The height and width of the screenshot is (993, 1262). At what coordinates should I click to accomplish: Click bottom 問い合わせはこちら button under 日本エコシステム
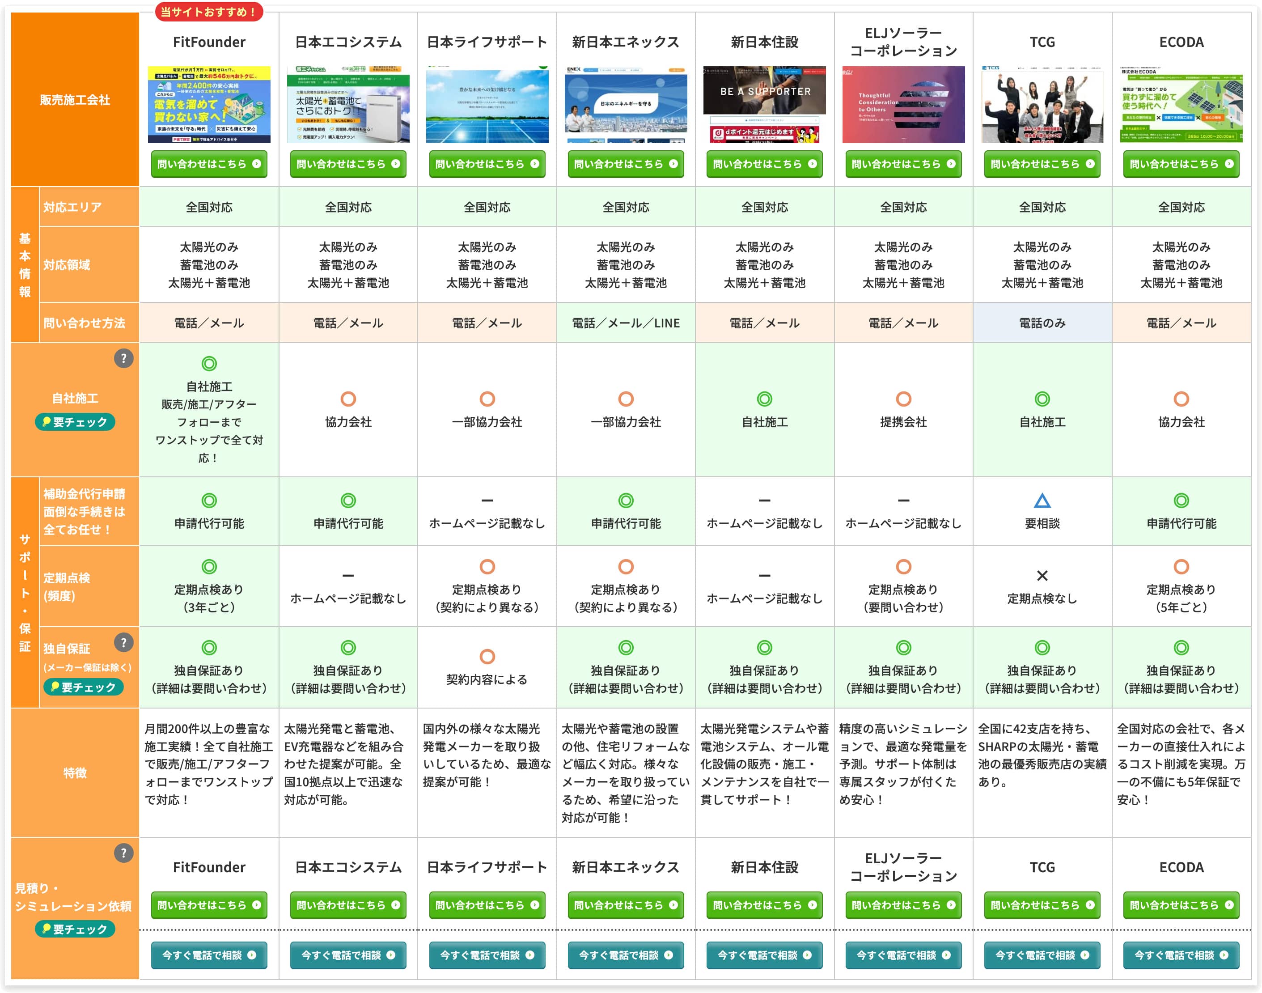pos(348,905)
